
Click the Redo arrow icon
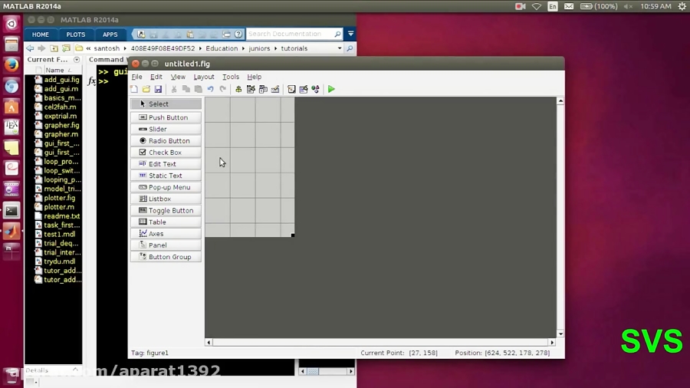[222, 89]
